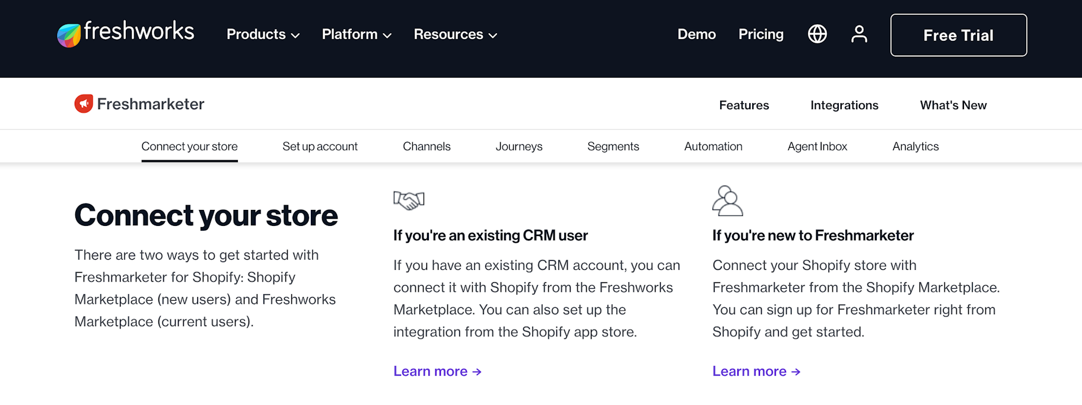Viewport: 1082px width, 405px height.
Task: Select the Channels tab
Action: (x=427, y=146)
